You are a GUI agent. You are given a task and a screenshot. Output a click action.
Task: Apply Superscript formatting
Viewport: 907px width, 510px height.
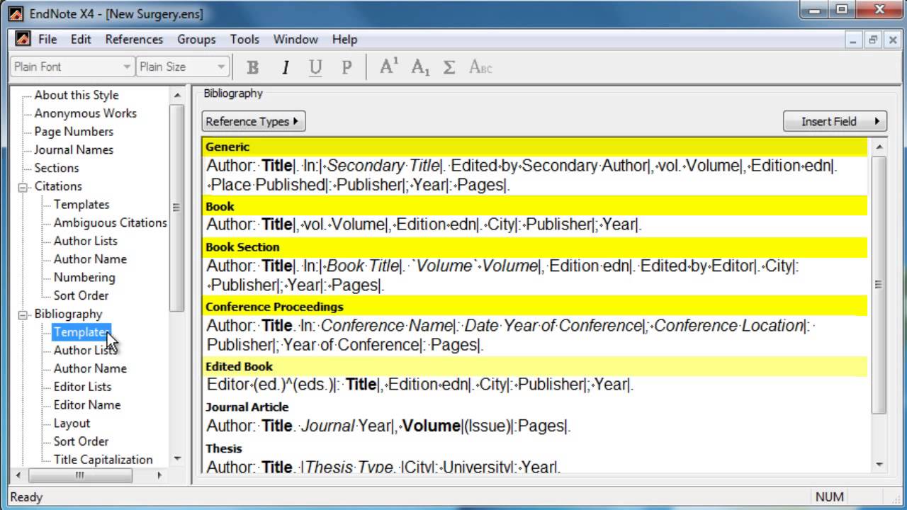pyautogui.click(x=388, y=67)
